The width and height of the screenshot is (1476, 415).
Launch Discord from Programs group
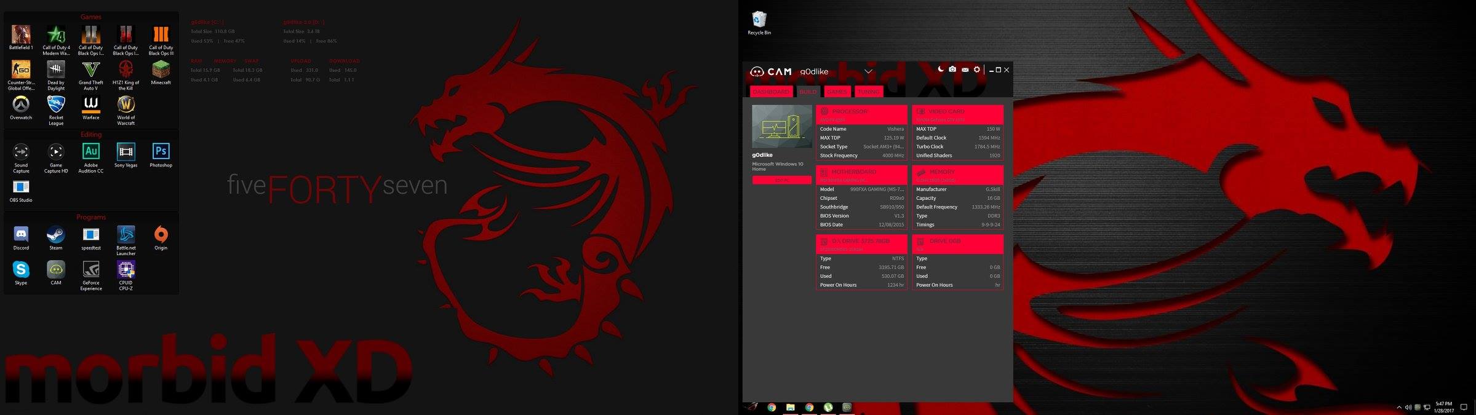[x=21, y=235]
